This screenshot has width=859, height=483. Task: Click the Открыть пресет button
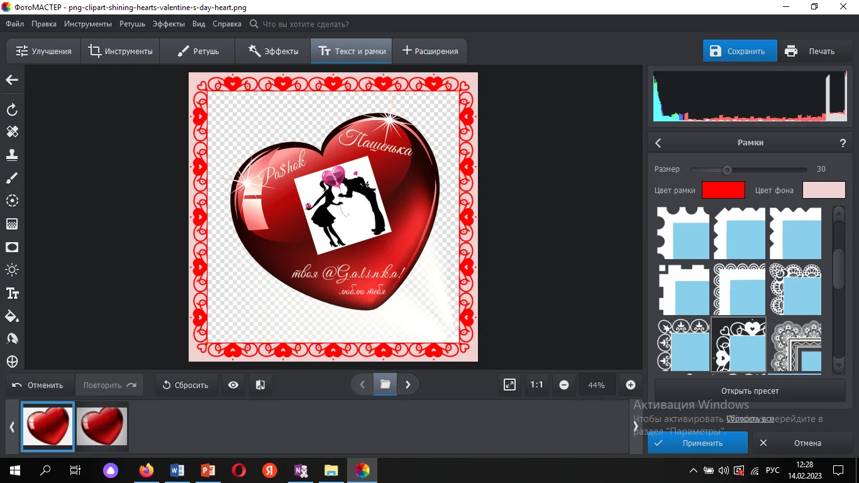coord(750,391)
